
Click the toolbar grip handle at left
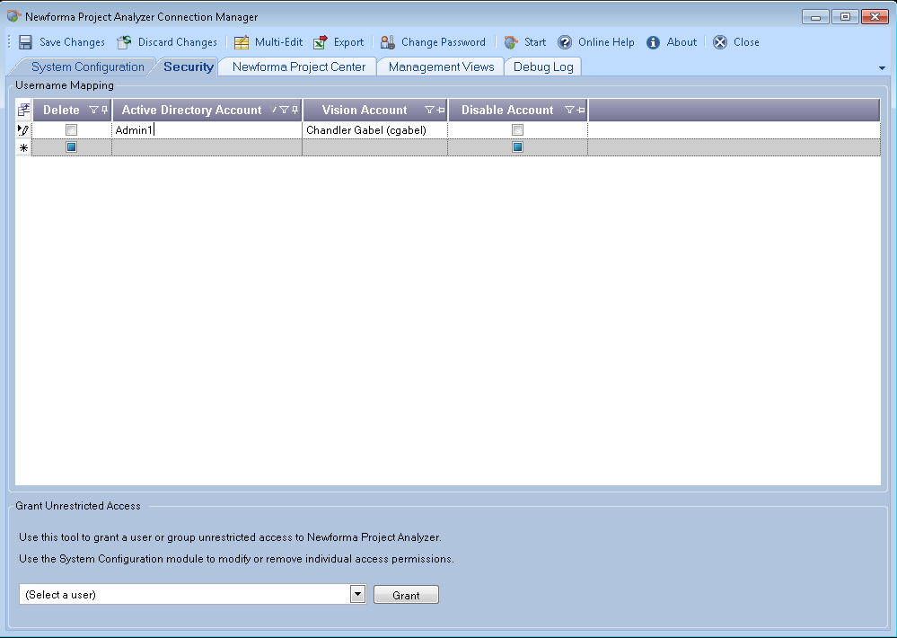(10, 42)
